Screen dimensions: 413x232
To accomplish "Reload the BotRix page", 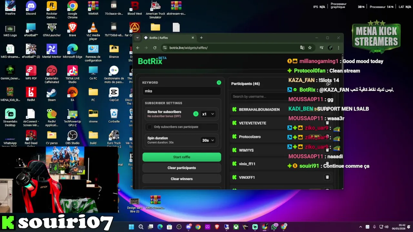I will pyautogui.click(x=155, y=48).
